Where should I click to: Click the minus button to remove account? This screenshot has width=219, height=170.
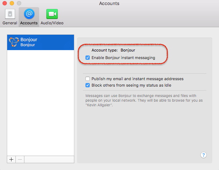pos(20,159)
